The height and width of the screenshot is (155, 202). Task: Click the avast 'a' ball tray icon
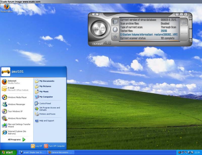[x=192, y=152]
